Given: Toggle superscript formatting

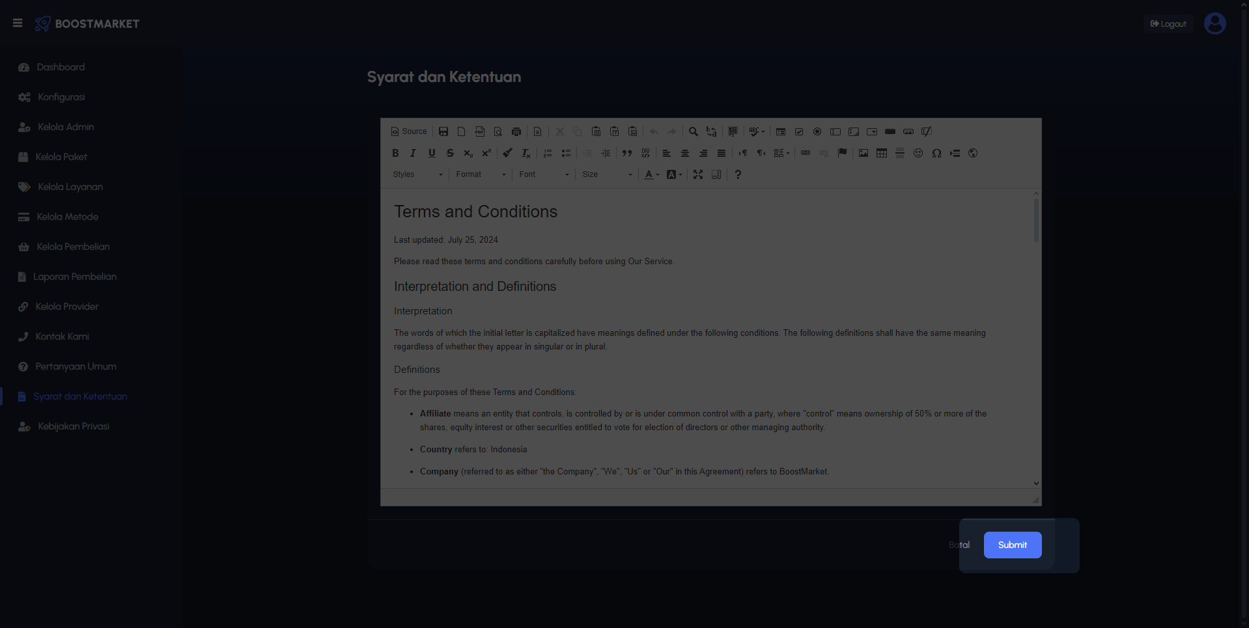Looking at the screenshot, I should pyautogui.click(x=486, y=153).
